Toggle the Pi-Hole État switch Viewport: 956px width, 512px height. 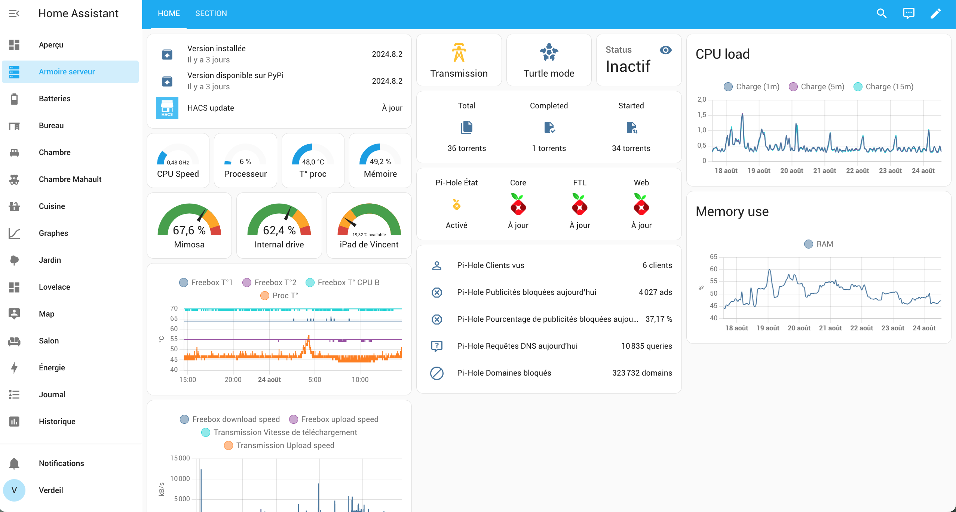tap(456, 204)
